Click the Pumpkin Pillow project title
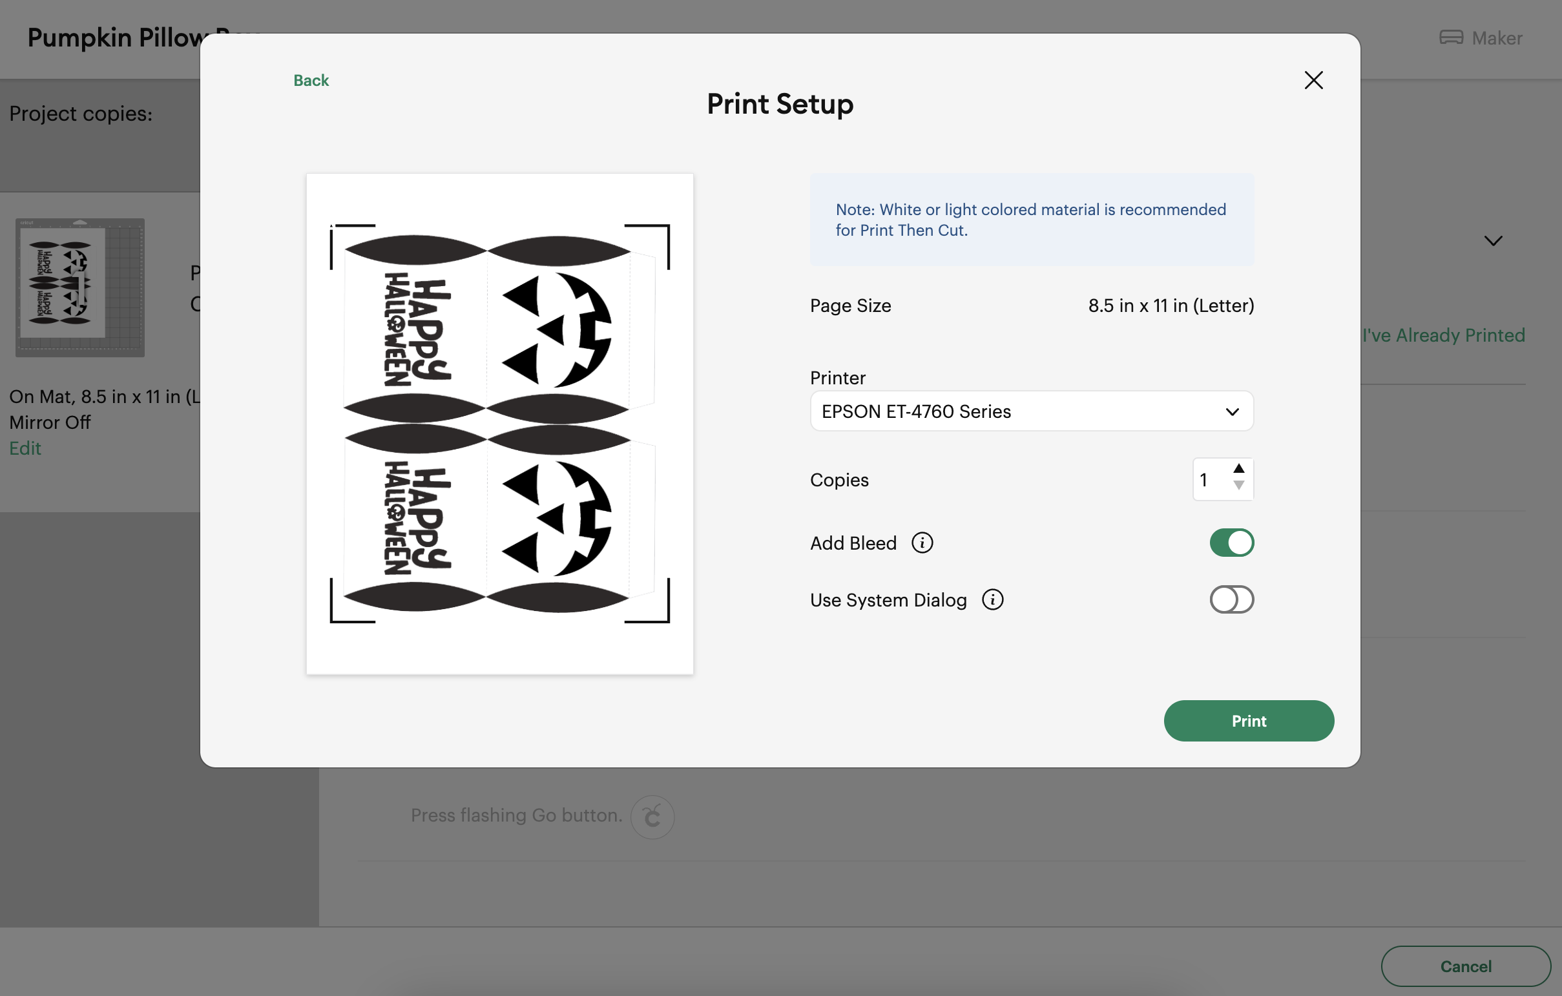Viewport: 1562px width, 996px height. 114,37
